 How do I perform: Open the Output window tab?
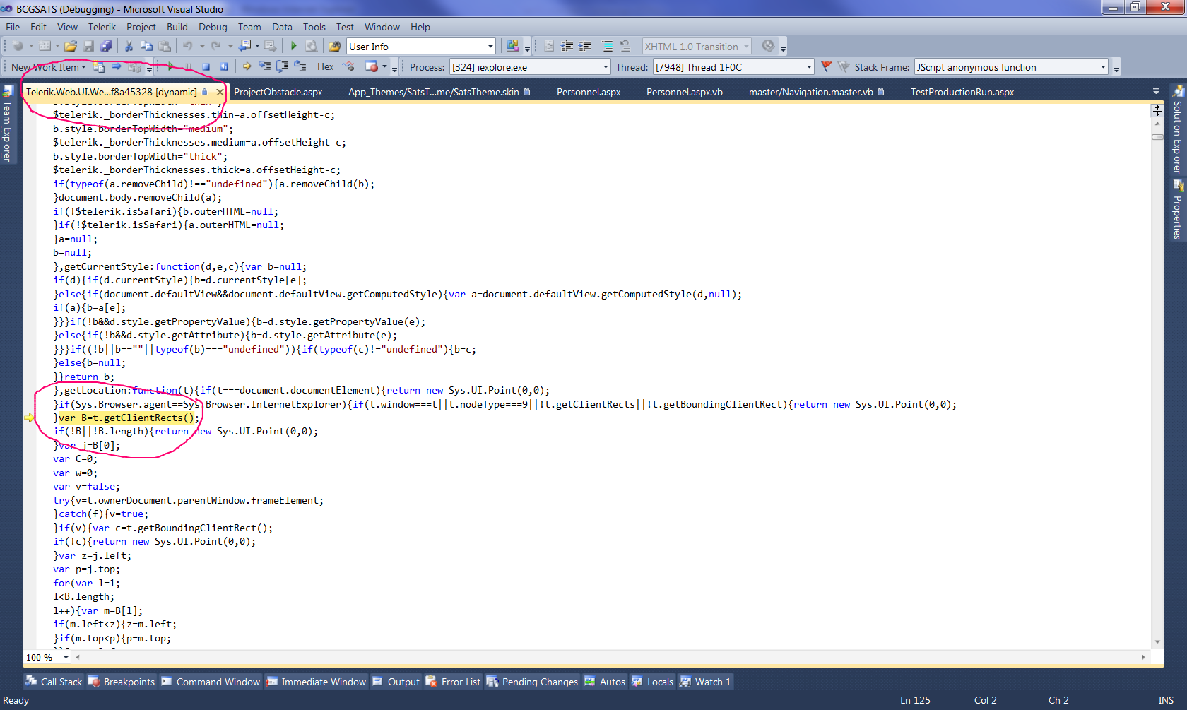396,682
